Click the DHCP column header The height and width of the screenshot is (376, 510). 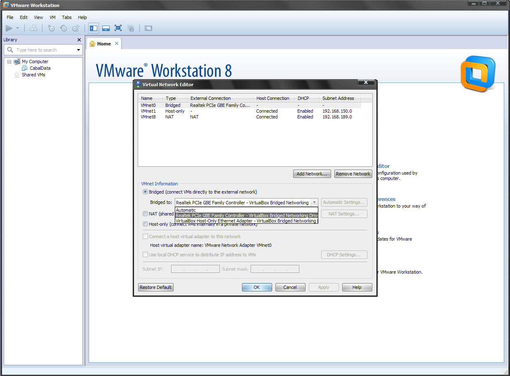click(307, 98)
